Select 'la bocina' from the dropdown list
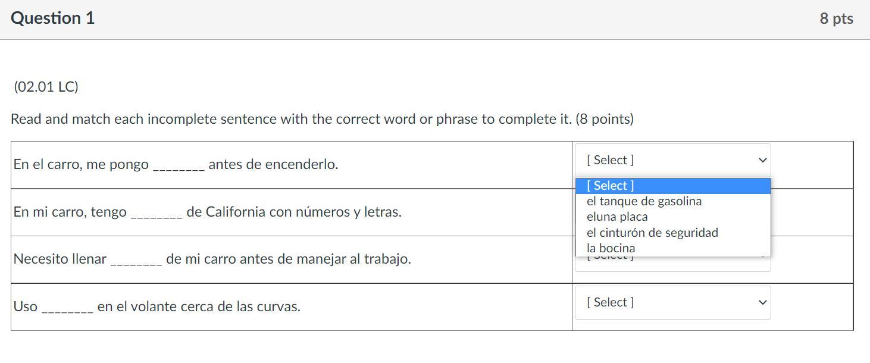 611,248
